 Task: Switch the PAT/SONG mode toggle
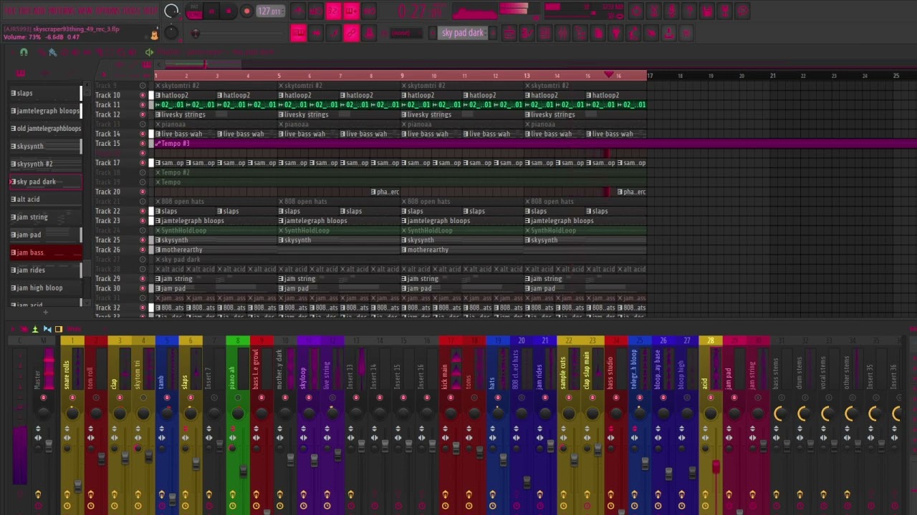tap(194, 11)
